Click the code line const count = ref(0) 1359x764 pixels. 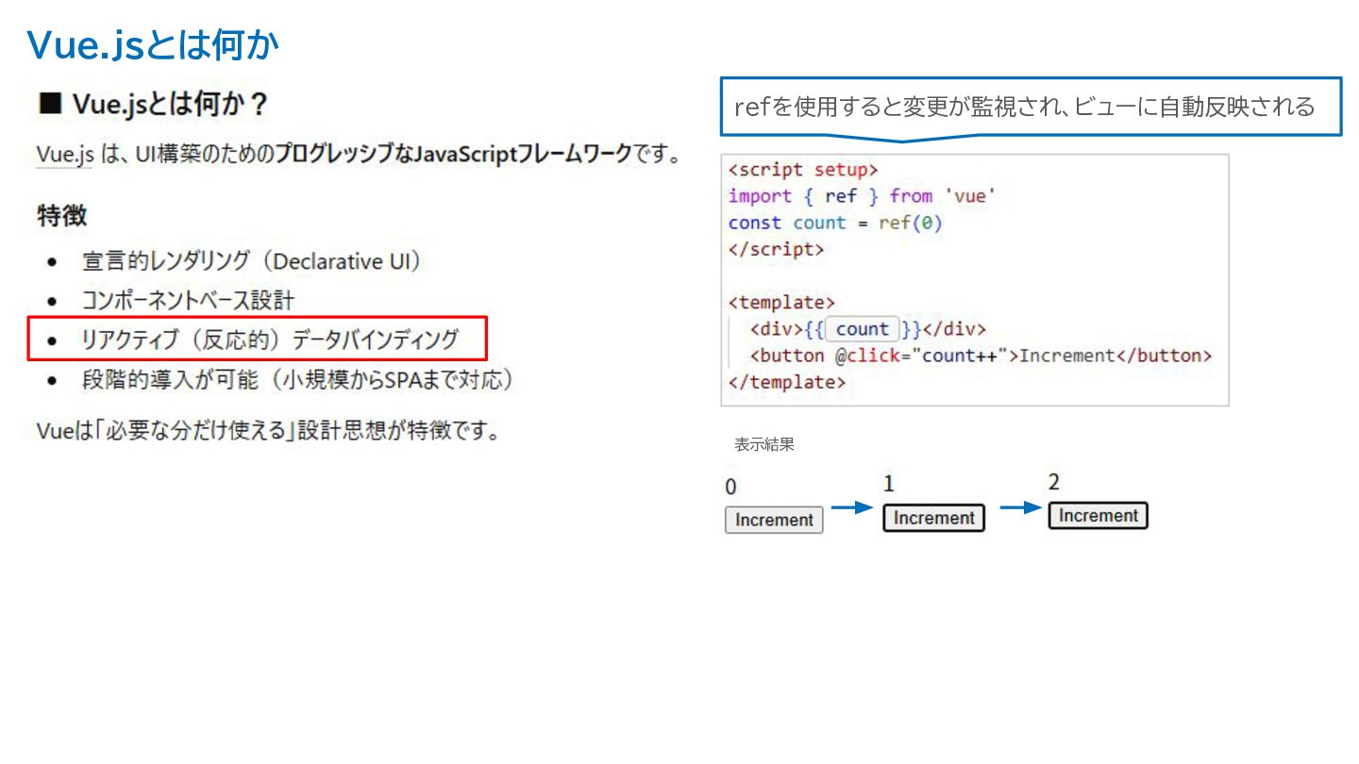[x=835, y=223]
